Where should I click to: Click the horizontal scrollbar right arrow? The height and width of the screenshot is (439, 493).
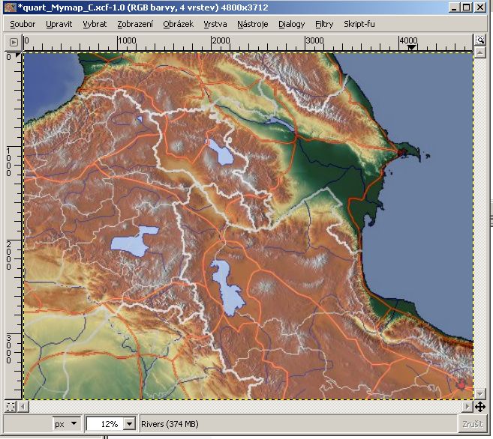click(467, 407)
